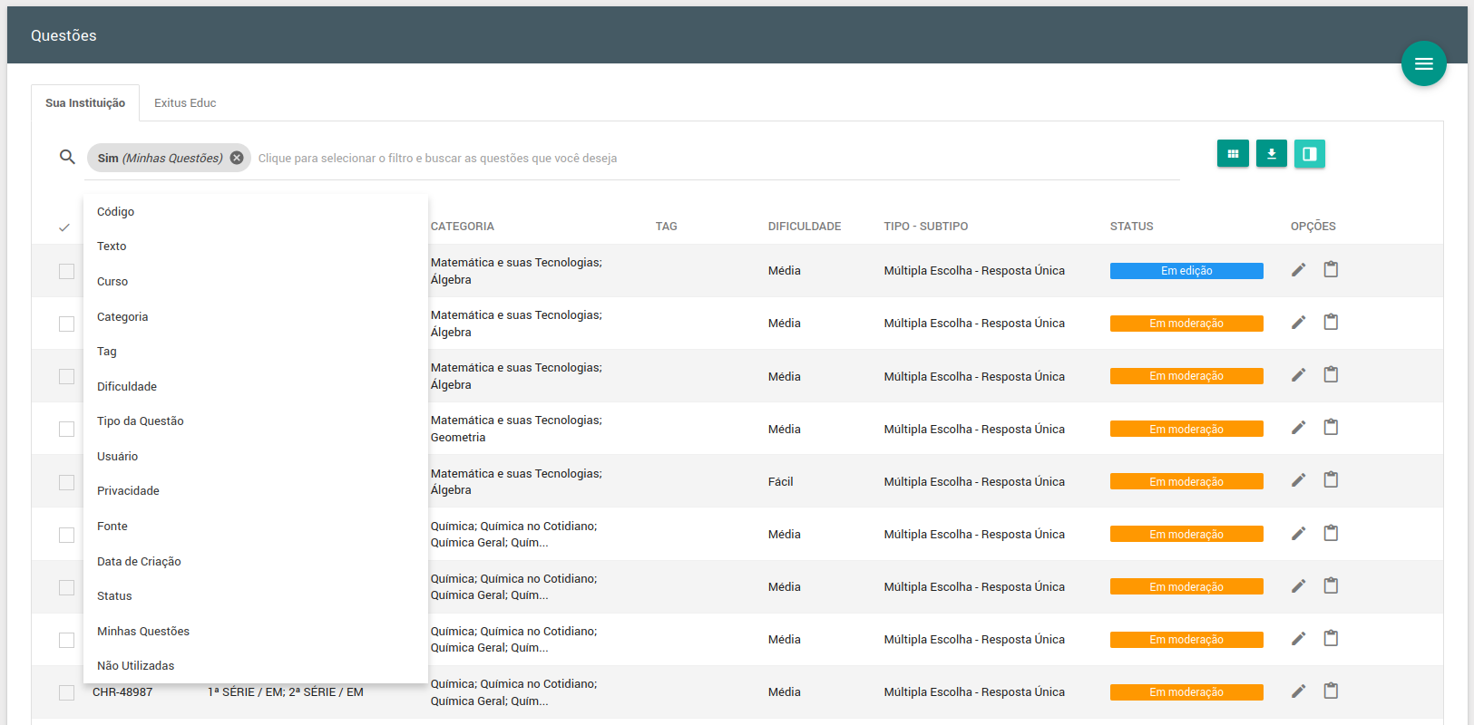Toggle the select-all checkmark in the header

[x=64, y=227]
